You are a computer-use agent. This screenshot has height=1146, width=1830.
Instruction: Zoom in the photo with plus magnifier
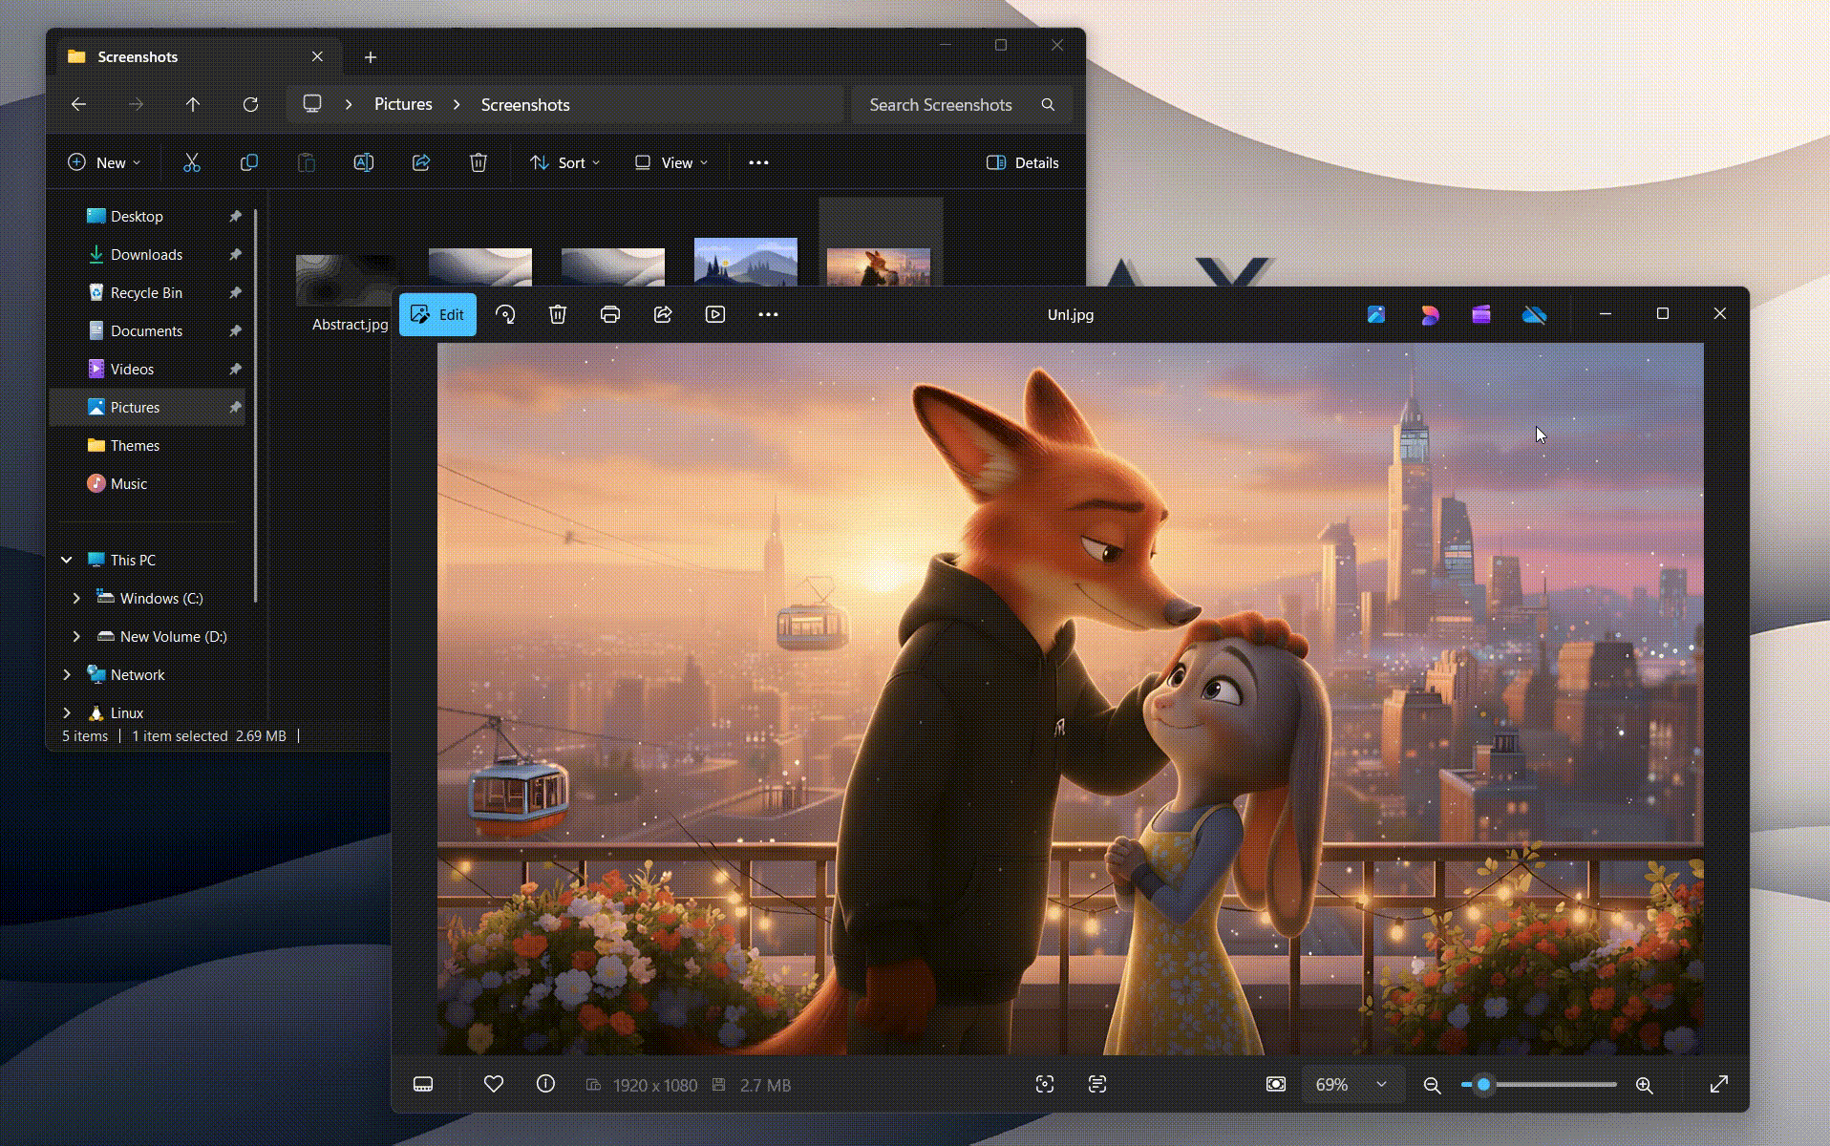(1645, 1085)
